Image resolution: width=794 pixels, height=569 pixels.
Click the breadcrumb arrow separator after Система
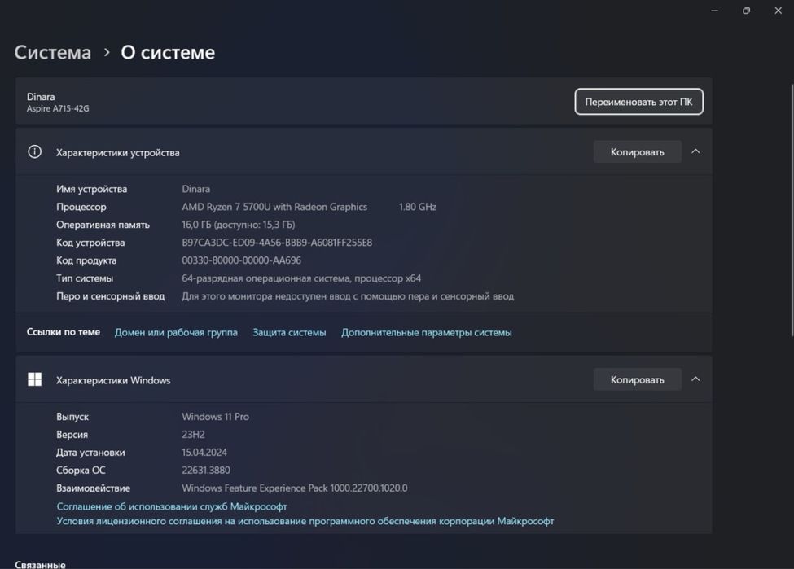coord(107,52)
